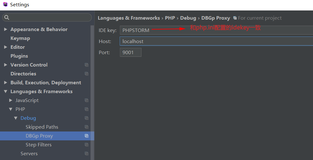Click project-level icon beside Skipped Paths
The height and width of the screenshot is (160, 313).
(86, 127)
